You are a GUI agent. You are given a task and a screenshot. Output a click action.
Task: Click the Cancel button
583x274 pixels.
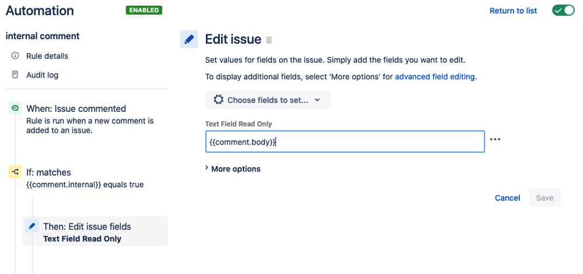point(507,198)
